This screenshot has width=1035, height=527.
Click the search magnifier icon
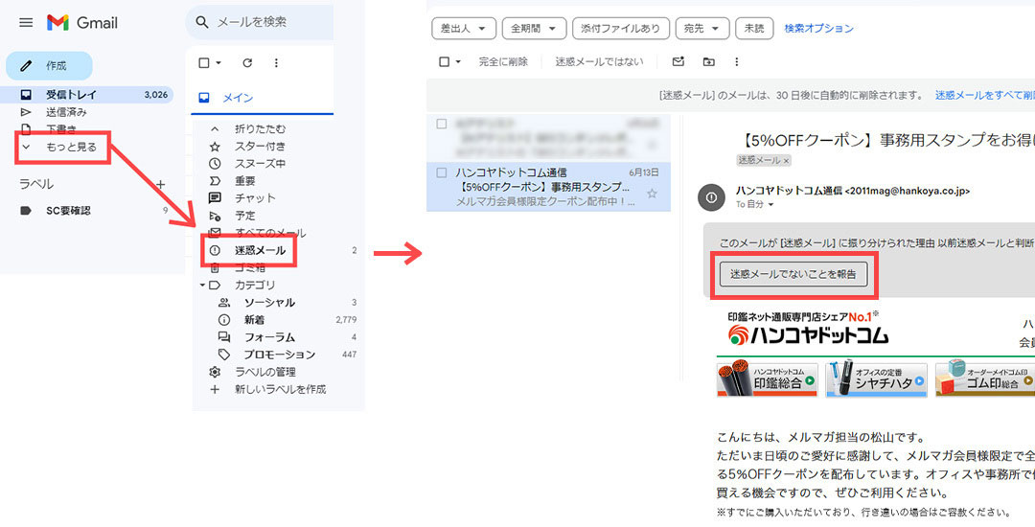coord(202,22)
